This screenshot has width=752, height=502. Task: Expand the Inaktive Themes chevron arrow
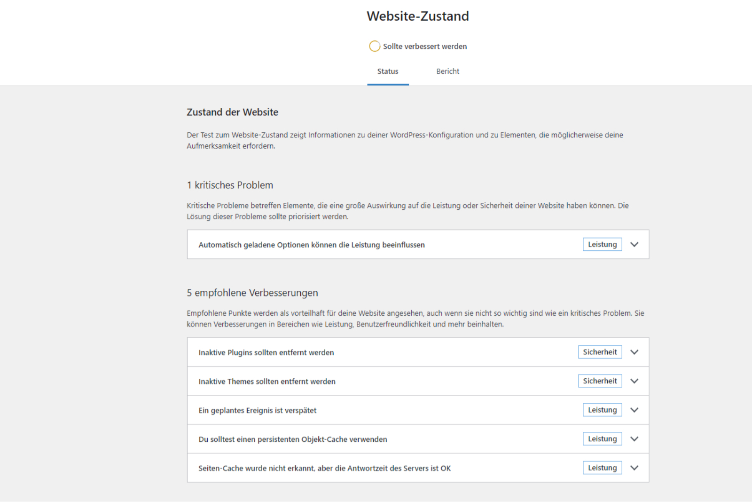pyautogui.click(x=634, y=381)
